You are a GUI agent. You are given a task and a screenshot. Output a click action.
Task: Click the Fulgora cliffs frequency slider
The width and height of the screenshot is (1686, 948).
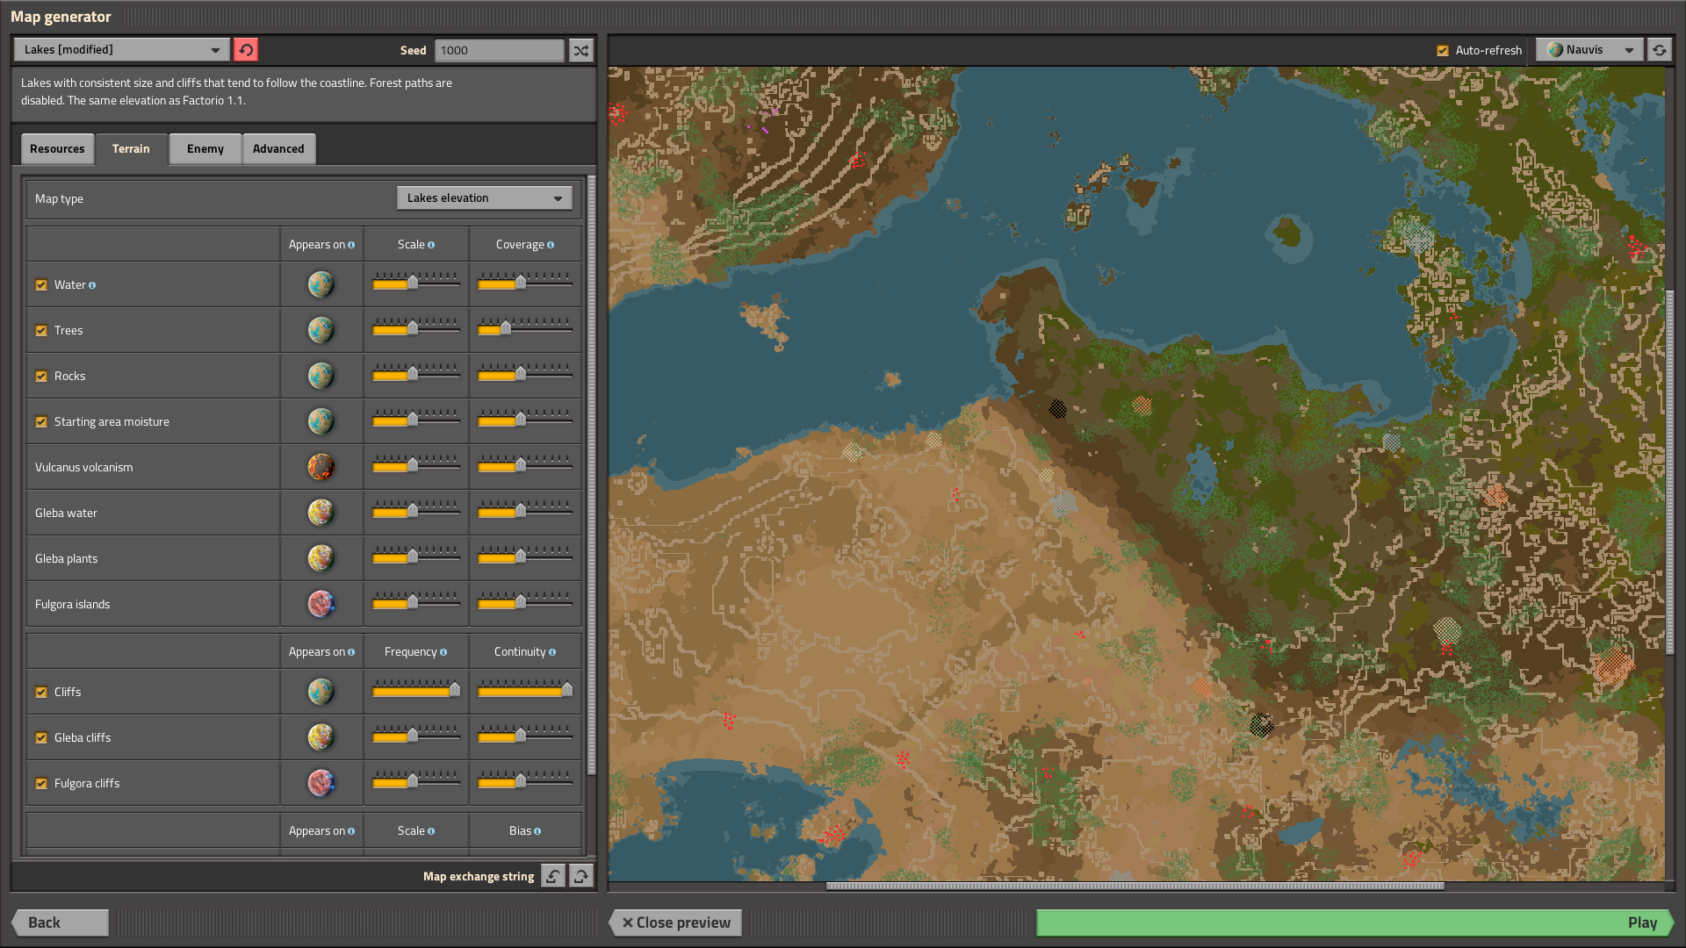[x=416, y=781]
